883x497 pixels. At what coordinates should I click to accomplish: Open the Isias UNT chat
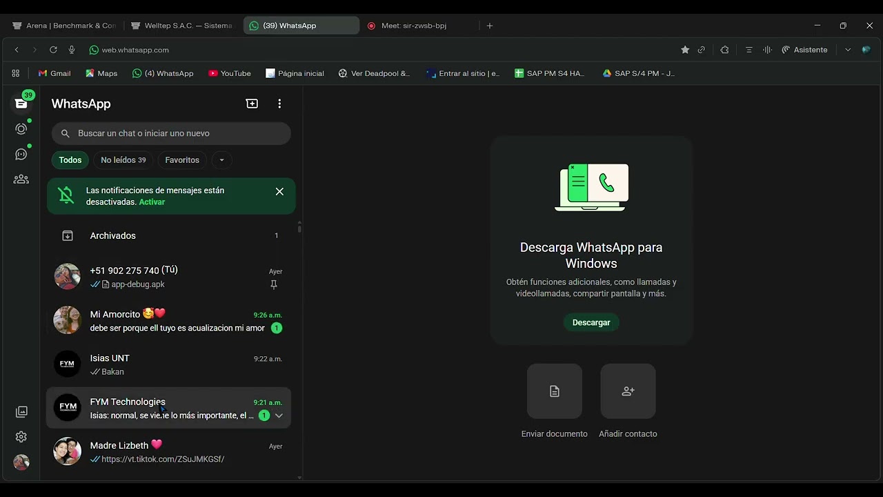pos(169,364)
